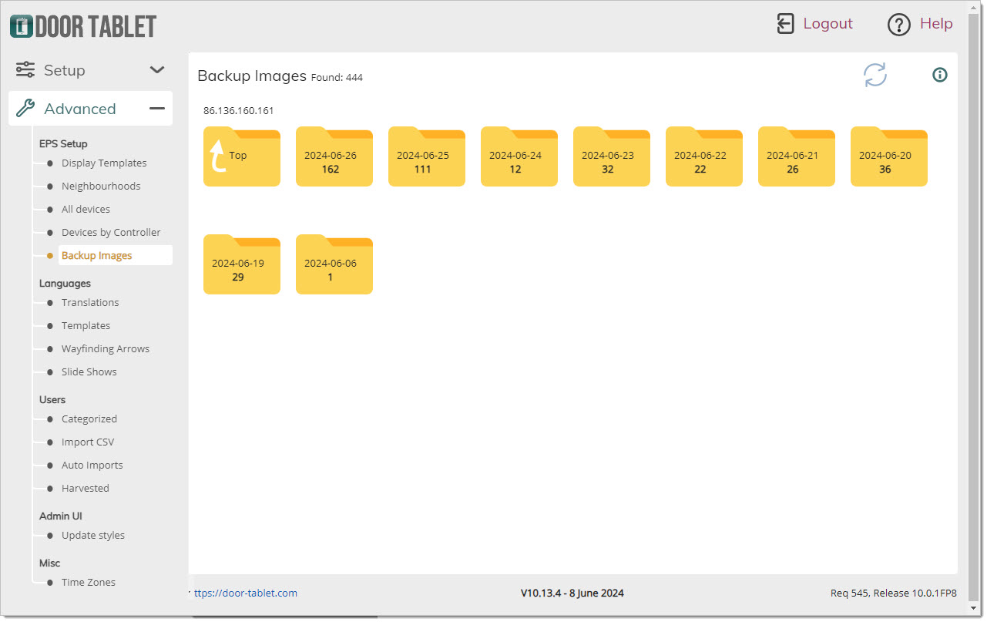Navigate to Import CSV
Image resolution: width=987 pixels, height=622 pixels.
point(88,442)
